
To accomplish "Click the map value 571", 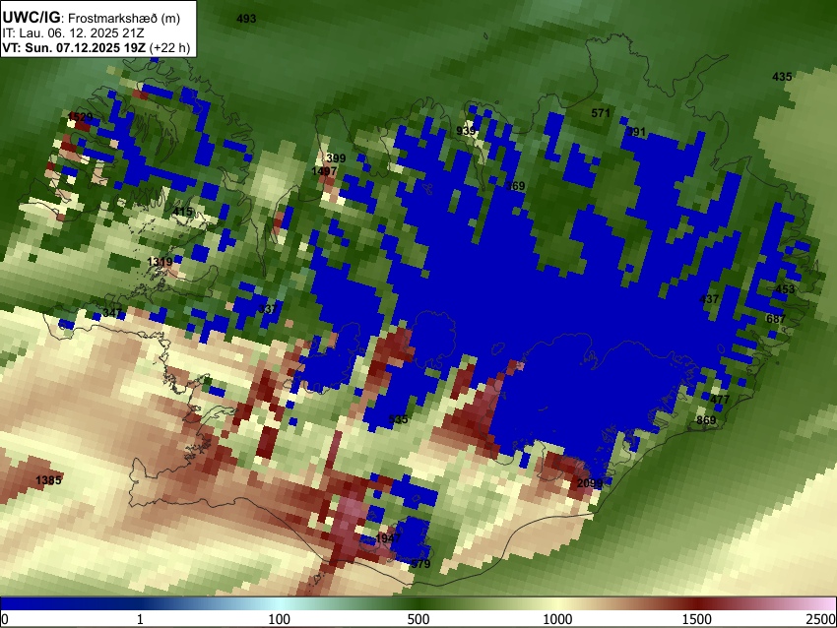I will [x=601, y=113].
